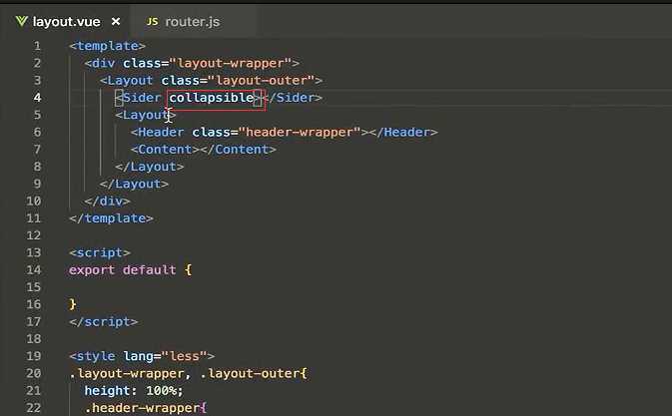This screenshot has width=672, height=416.
Task: Click the default keyword on line 14
Action: (x=149, y=270)
